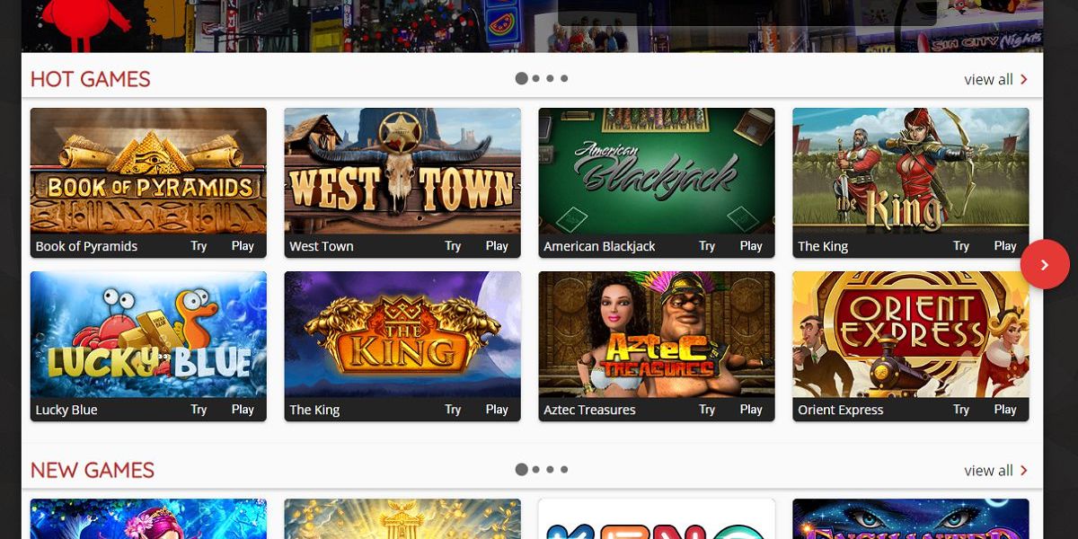This screenshot has width=1078, height=539.
Task: Select second pagination dot in Hot Games
Action: pos(536,78)
